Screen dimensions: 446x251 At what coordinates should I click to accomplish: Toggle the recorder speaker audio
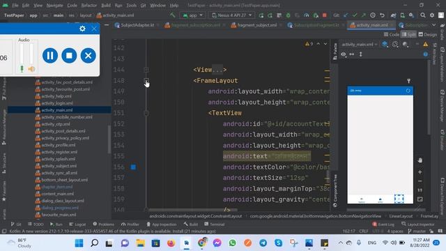pyautogui.click(x=31, y=68)
